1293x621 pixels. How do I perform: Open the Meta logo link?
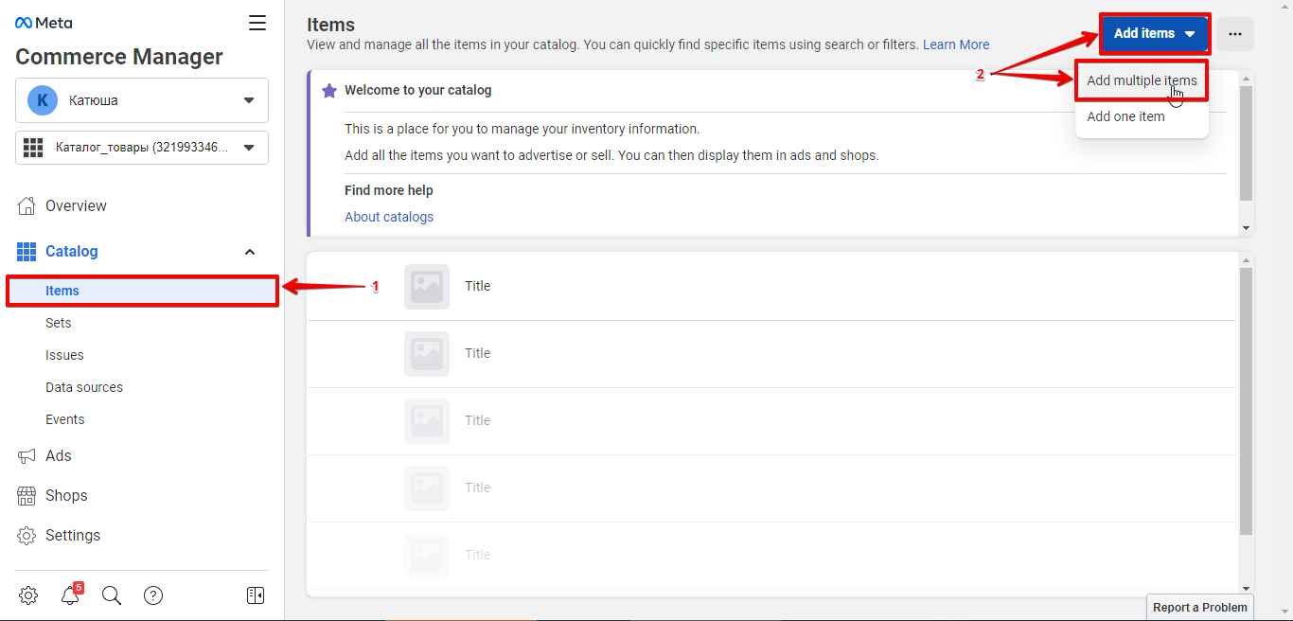pos(44,23)
